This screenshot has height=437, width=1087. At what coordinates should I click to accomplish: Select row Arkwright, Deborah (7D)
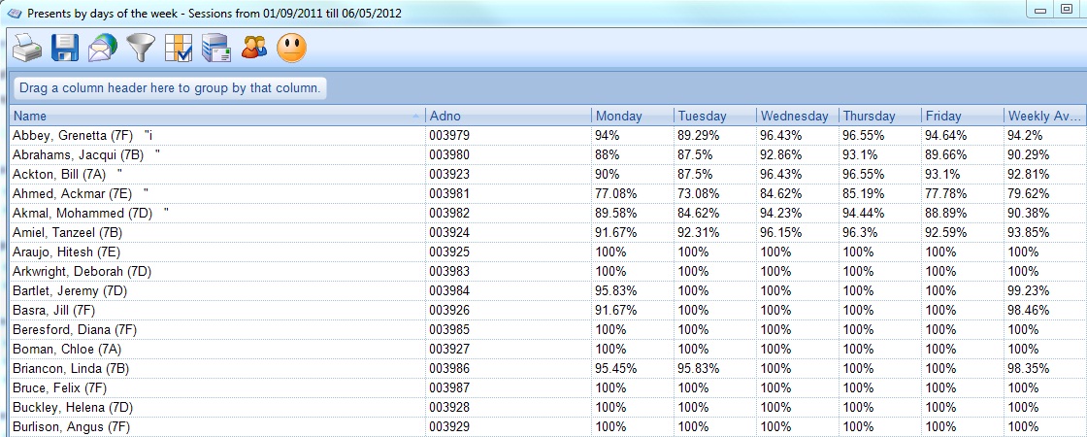(548, 271)
